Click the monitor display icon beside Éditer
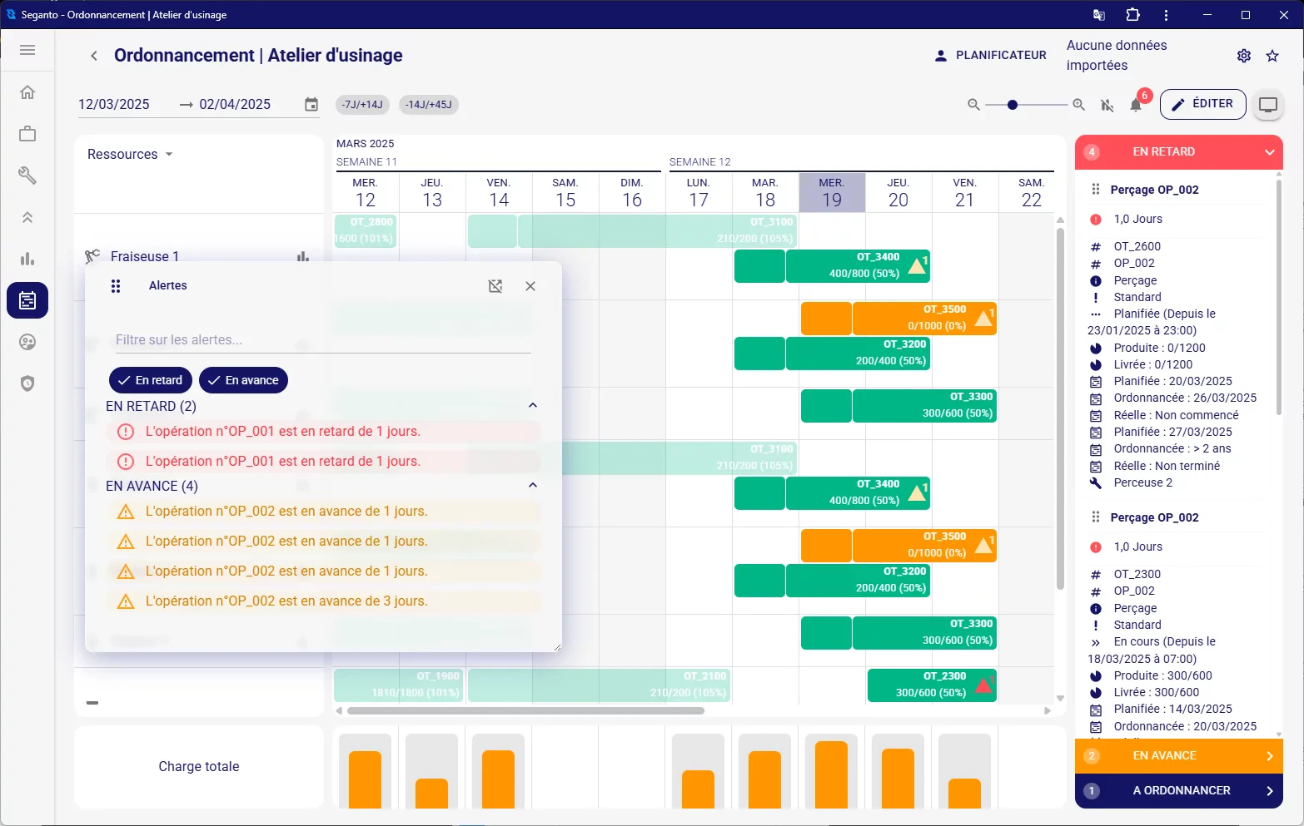Screen dimensions: 1304x826 (x=1267, y=105)
